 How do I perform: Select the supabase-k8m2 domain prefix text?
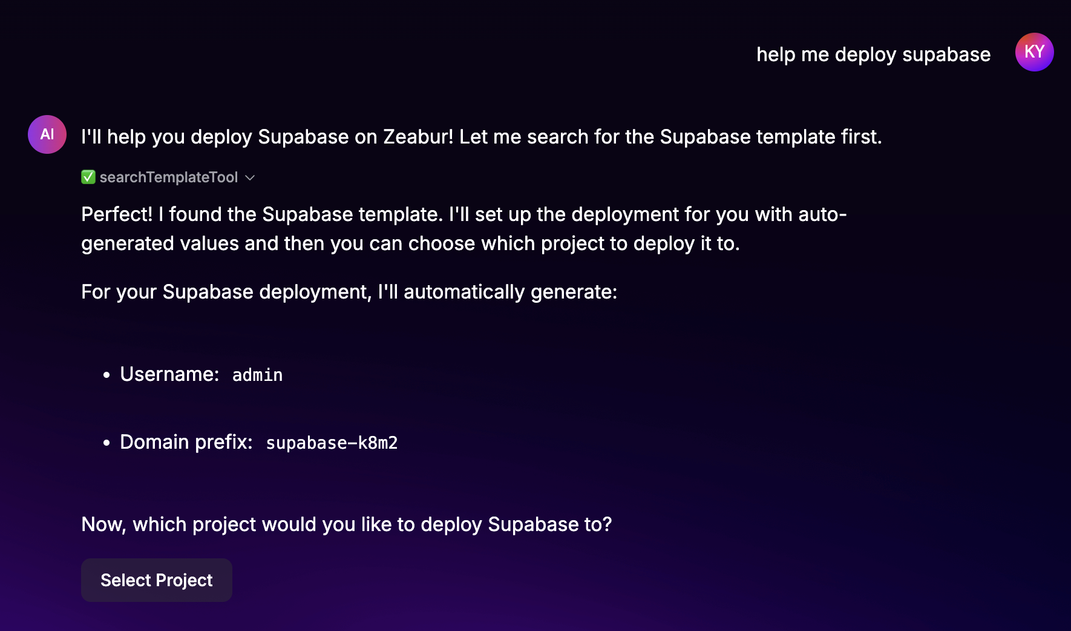[x=332, y=443]
